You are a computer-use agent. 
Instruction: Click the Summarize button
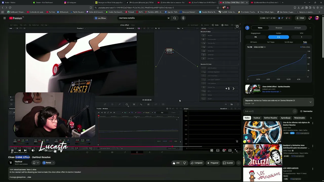(x=306, y=111)
